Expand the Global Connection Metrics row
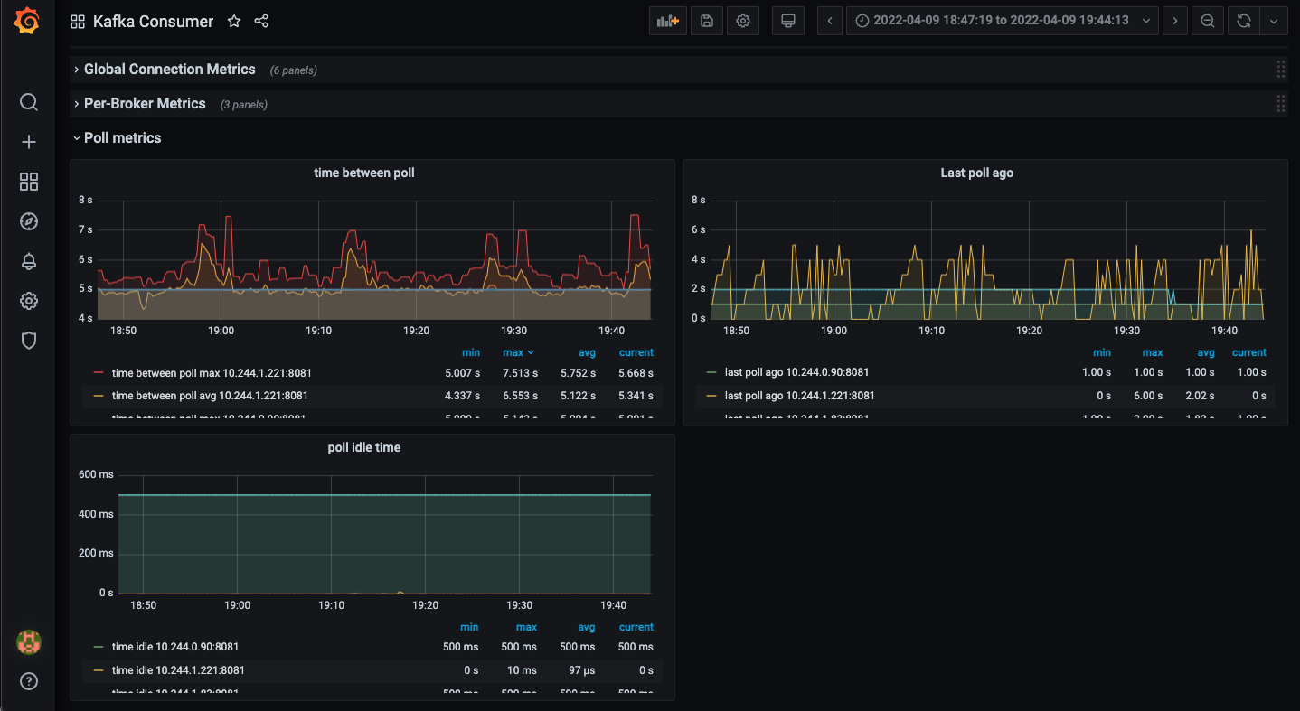 (x=169, y=70)
